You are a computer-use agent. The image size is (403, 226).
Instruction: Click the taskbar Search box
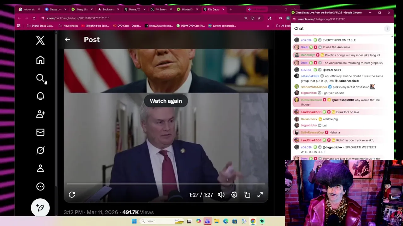[162, 221]
